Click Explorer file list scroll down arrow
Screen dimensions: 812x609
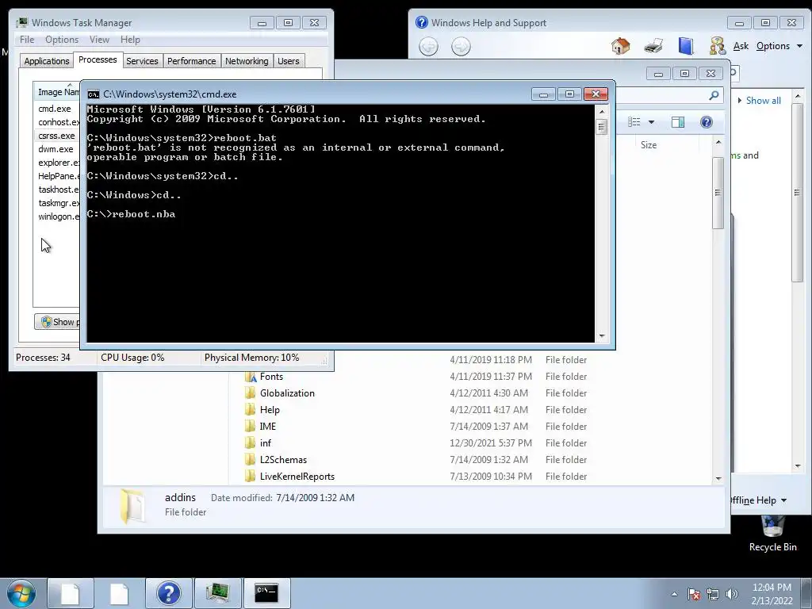[718, 478]
